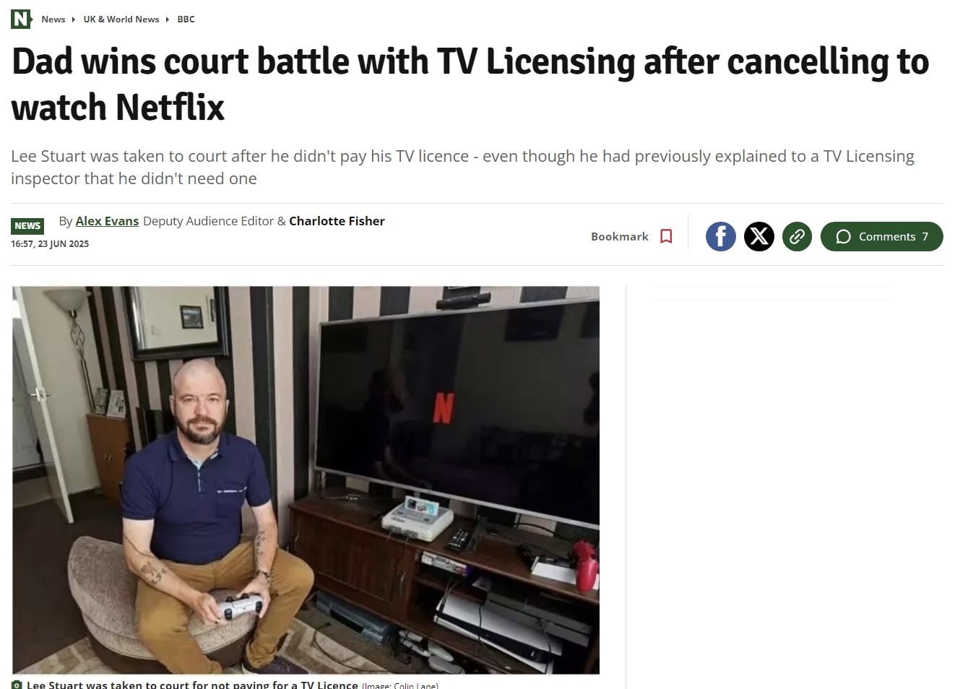This screenshot has width=955, height=689.
Task: Go to UK & World News section
Action: click(121, 19)
